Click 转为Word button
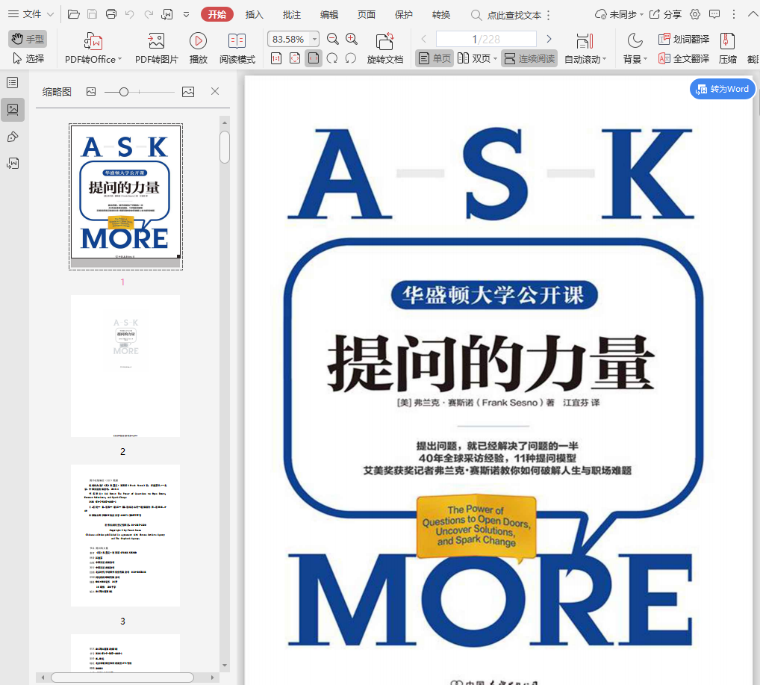760x685 pixels. click(x=722, y=89)
